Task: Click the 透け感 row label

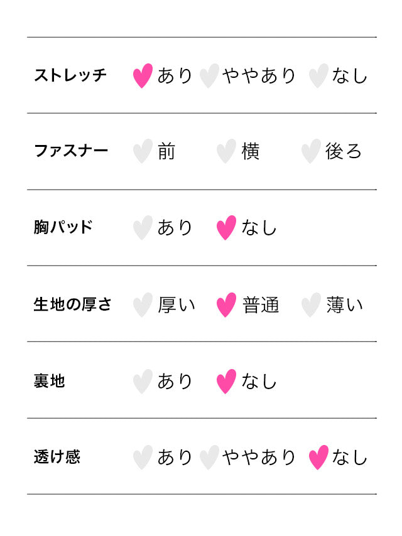Action: pos(57,458)
